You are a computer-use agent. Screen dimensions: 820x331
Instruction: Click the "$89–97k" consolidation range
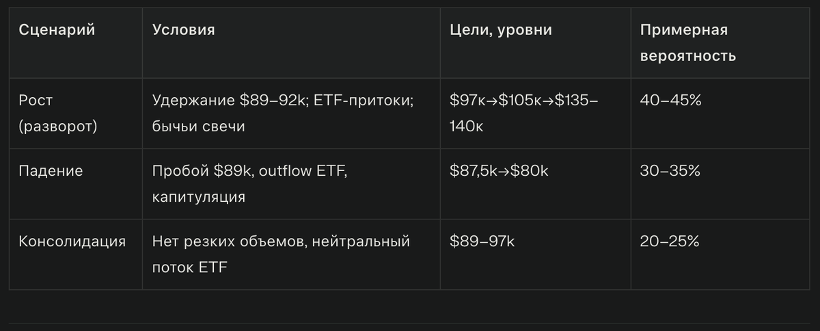[482, 241]
